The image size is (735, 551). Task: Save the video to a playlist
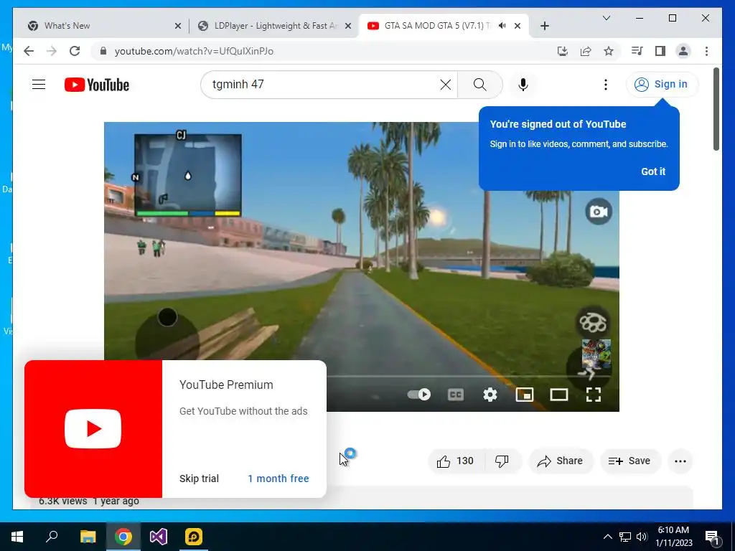[x=629, y=461]
